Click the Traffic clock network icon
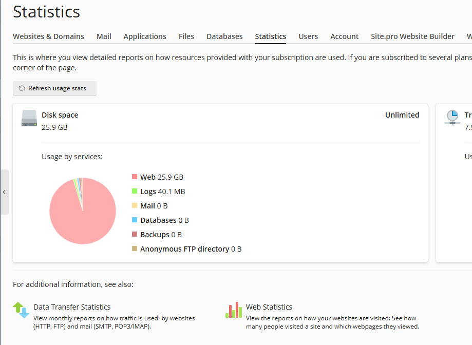 click(452, 118)
